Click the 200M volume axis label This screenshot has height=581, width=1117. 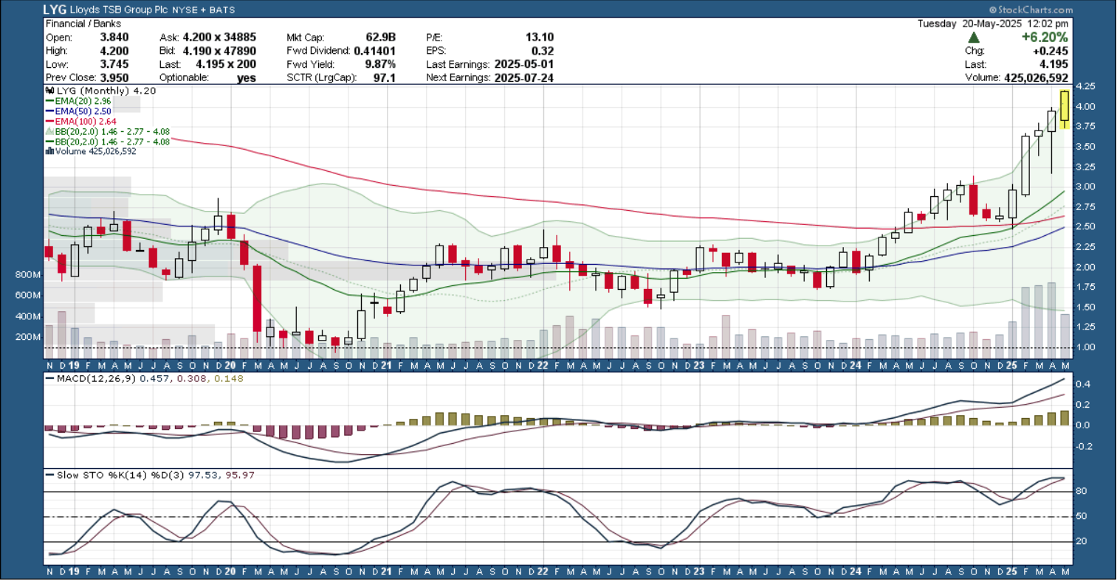[x=27, y=337]
